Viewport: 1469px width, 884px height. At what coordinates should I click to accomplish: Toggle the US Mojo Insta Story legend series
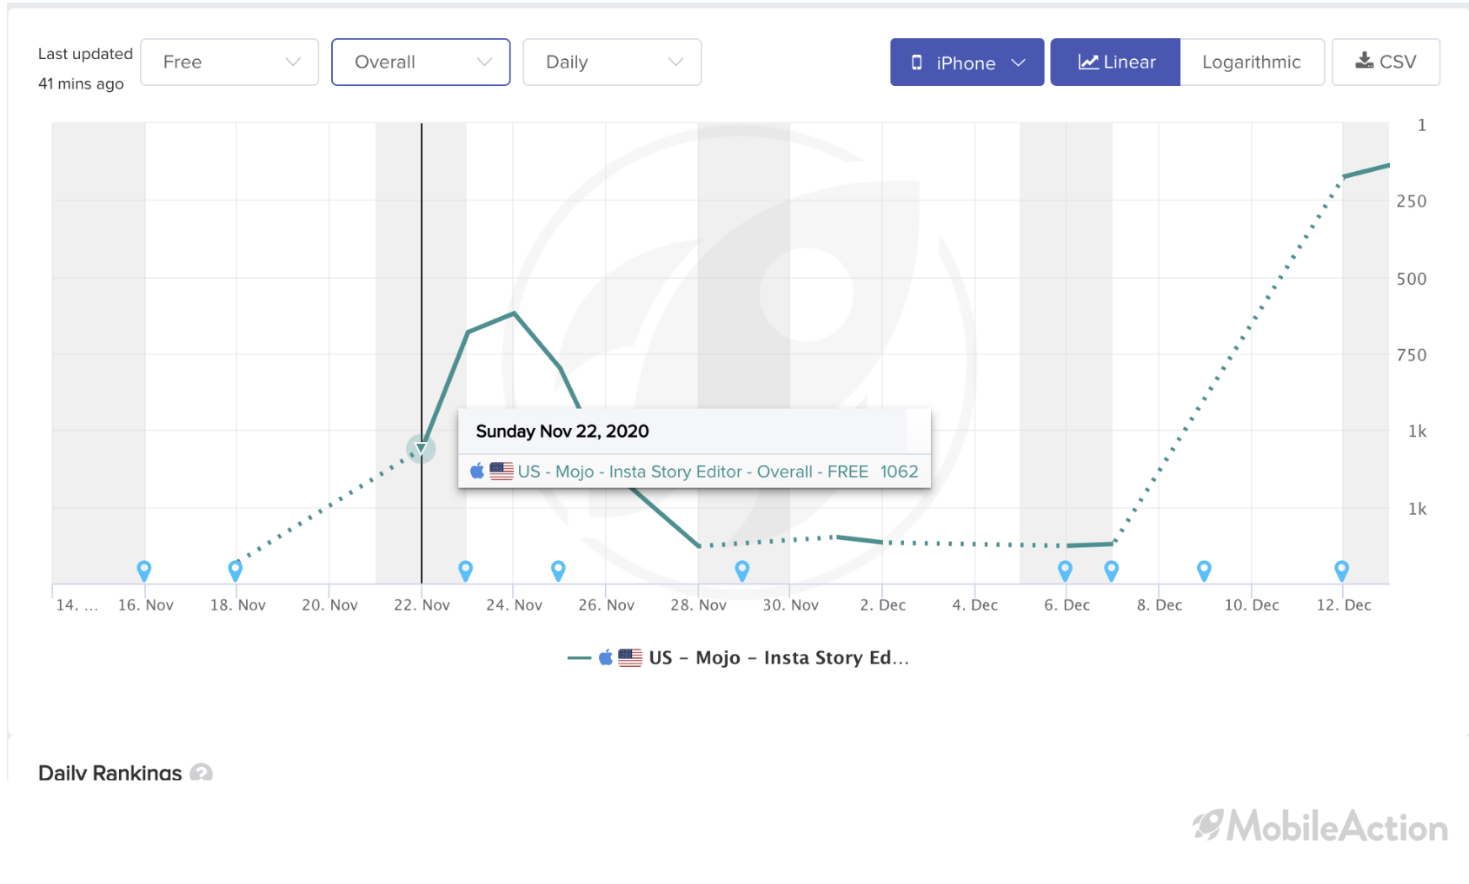738,658
